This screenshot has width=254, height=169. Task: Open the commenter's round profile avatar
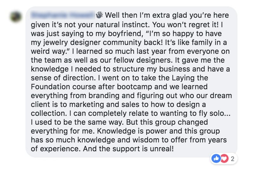click(16, 17)
